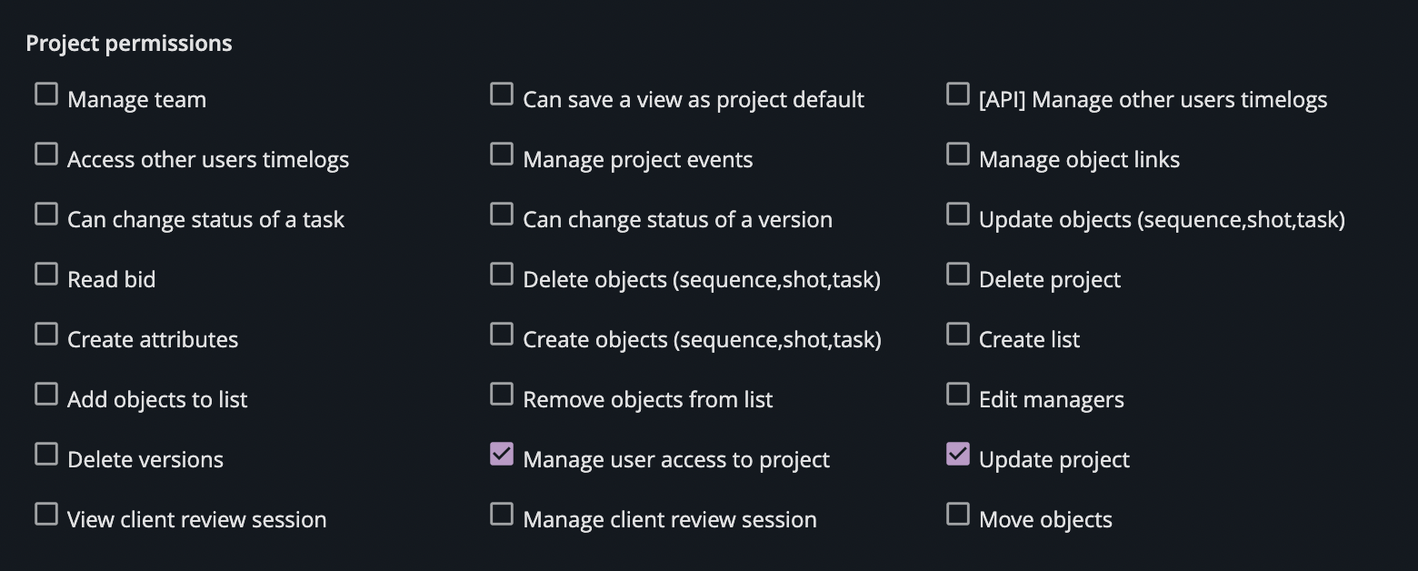
Task: Enable the Read bid checkbox
Action: tap(46, 275)
